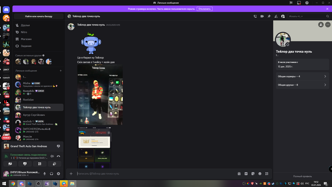Start a voice call with Тейлор
Viewport: 332px width, 187px height.
[x=255, y=16]
